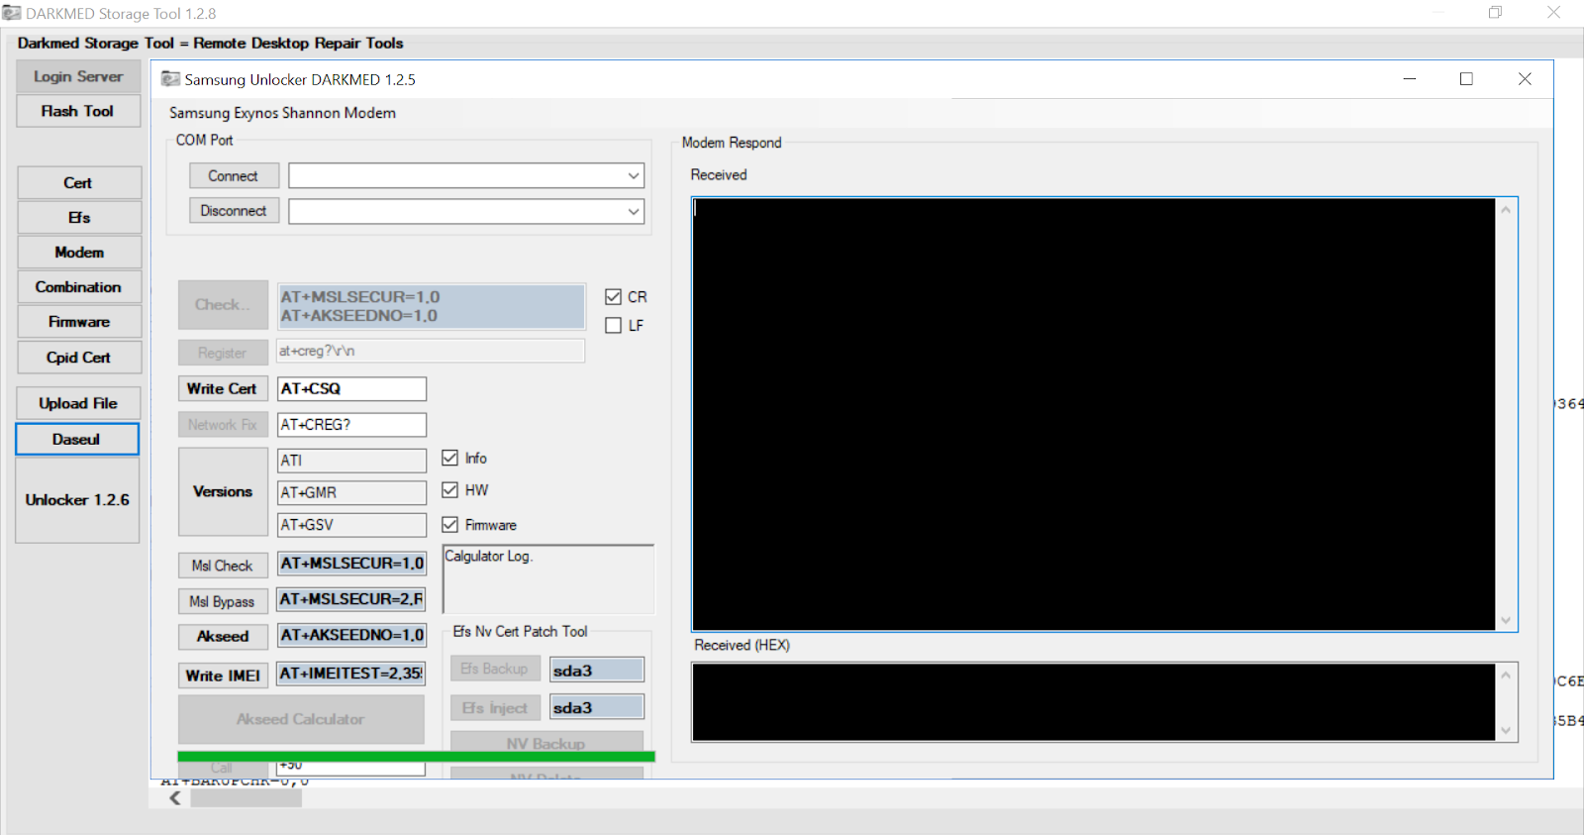Click the DARKMED Storage Tool title icon
Screen dimensions: 1584x835
12,13
